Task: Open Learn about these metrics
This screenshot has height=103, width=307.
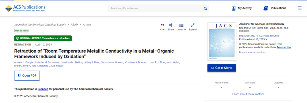Action: pyautogui.click(x=248, y=94)
